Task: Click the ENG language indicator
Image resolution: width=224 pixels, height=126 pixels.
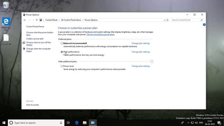Action: 201,123
